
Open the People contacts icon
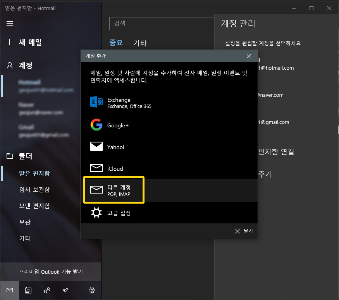click(47, 290)
